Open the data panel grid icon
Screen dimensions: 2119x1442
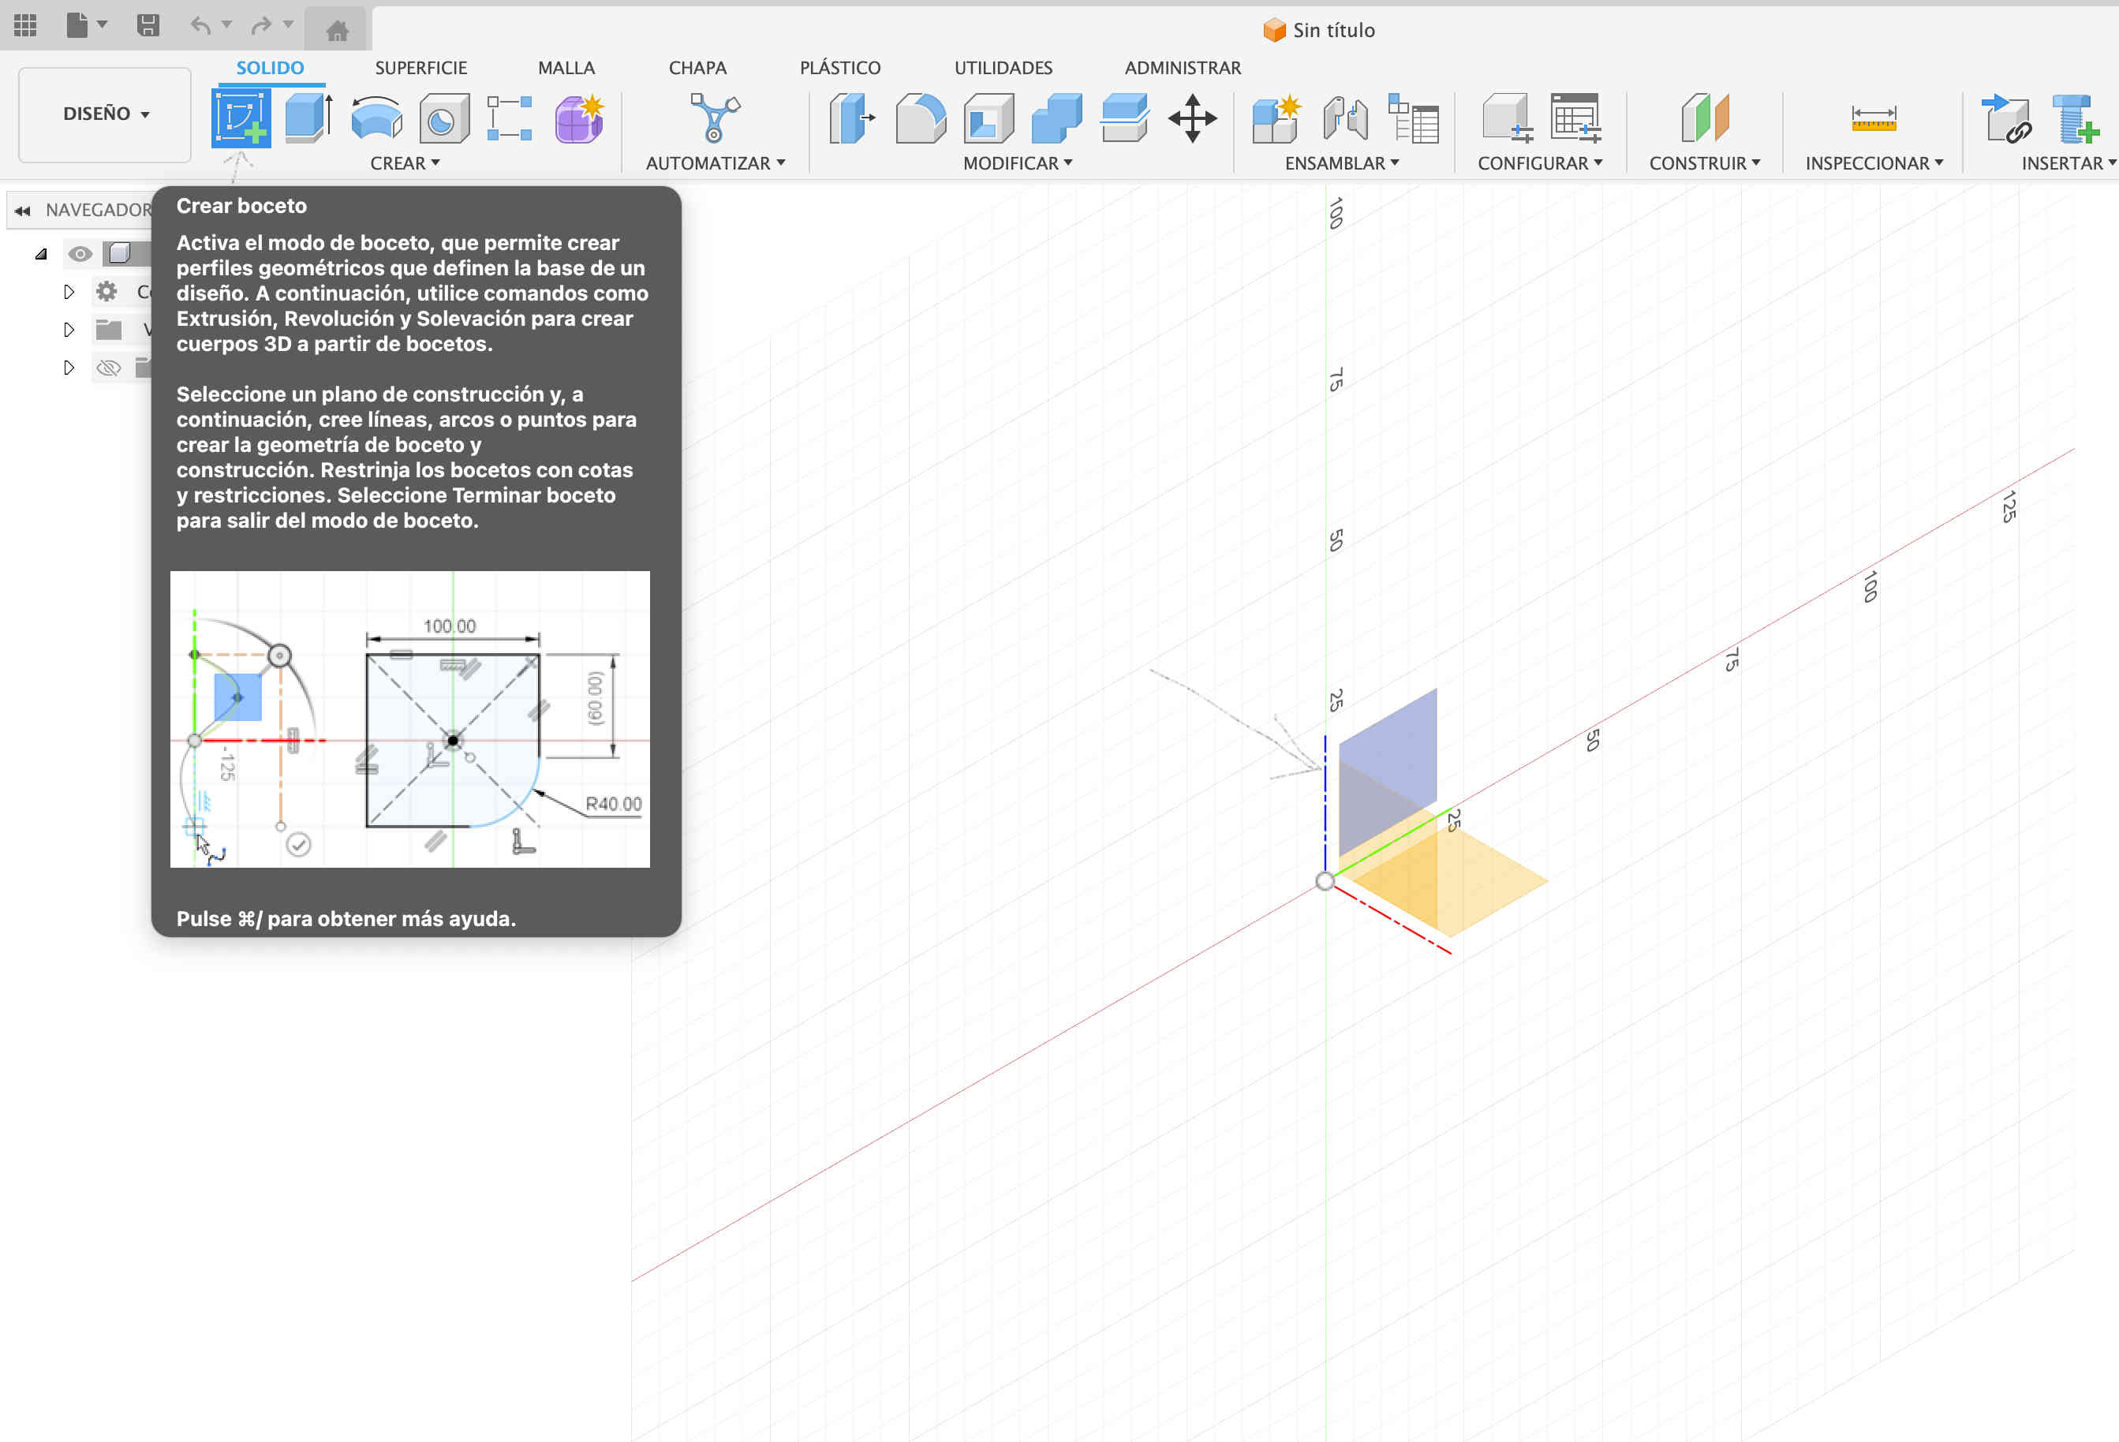25,25
